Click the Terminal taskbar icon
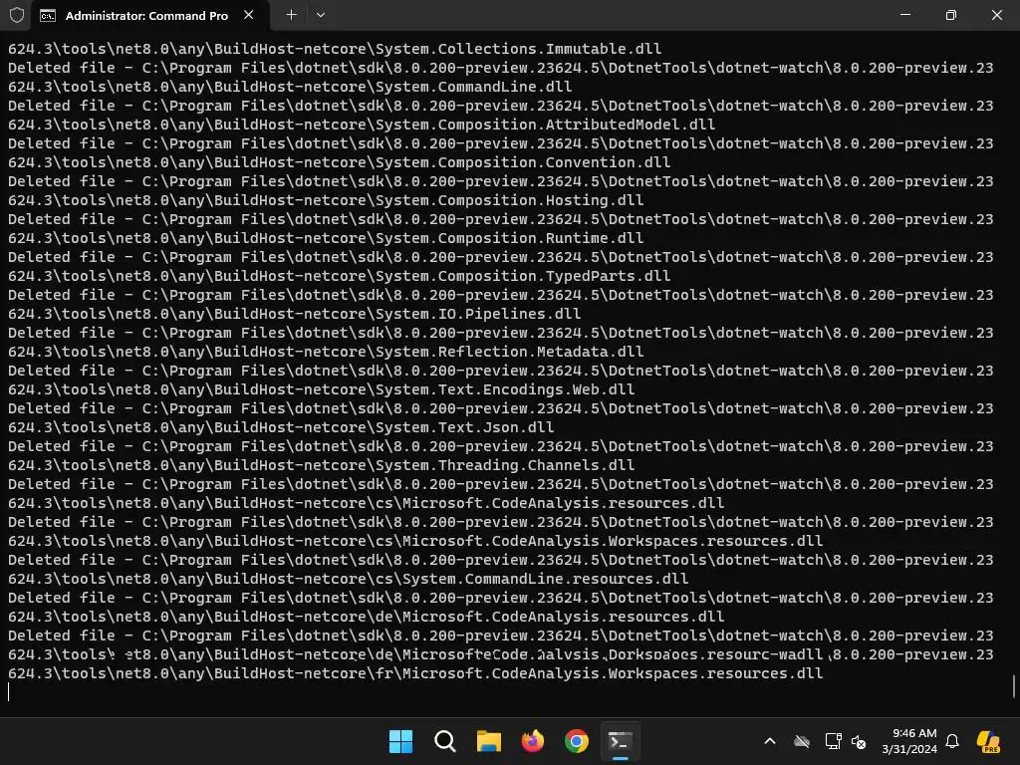Viewport: 1020px width, 765px height. (x=620, y=741)
